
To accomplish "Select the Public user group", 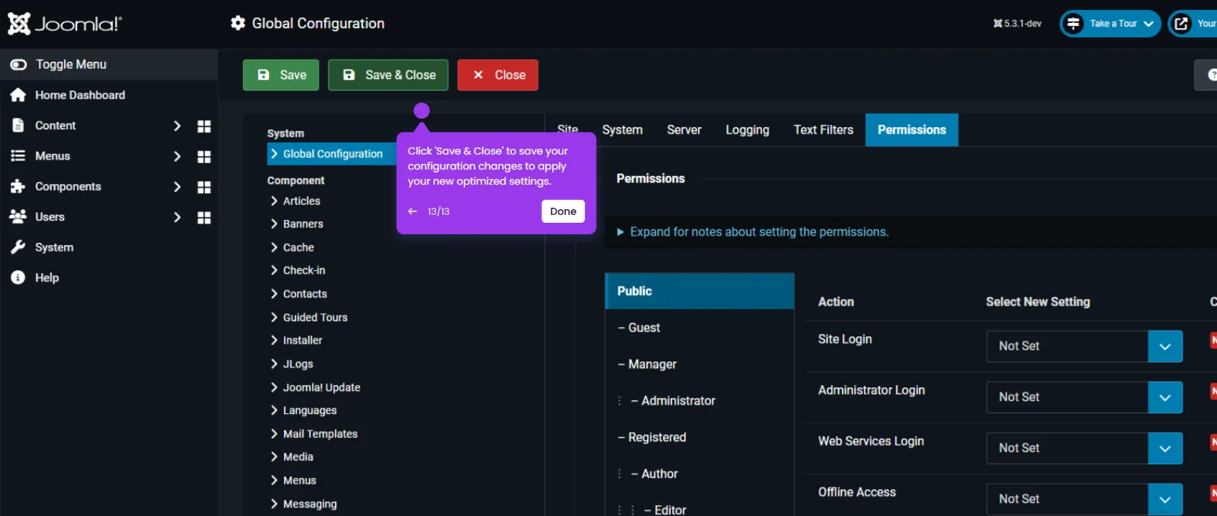I will pyautogui.click(x=699, y=291).
